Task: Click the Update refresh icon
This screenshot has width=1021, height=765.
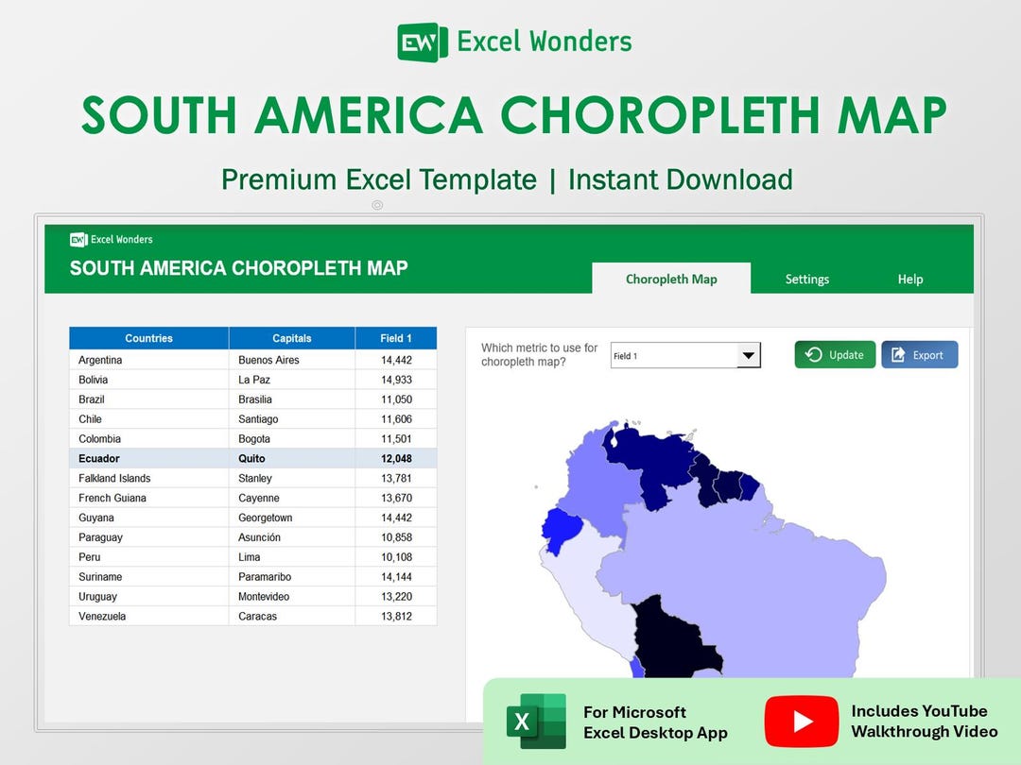Action: point(812,354)
